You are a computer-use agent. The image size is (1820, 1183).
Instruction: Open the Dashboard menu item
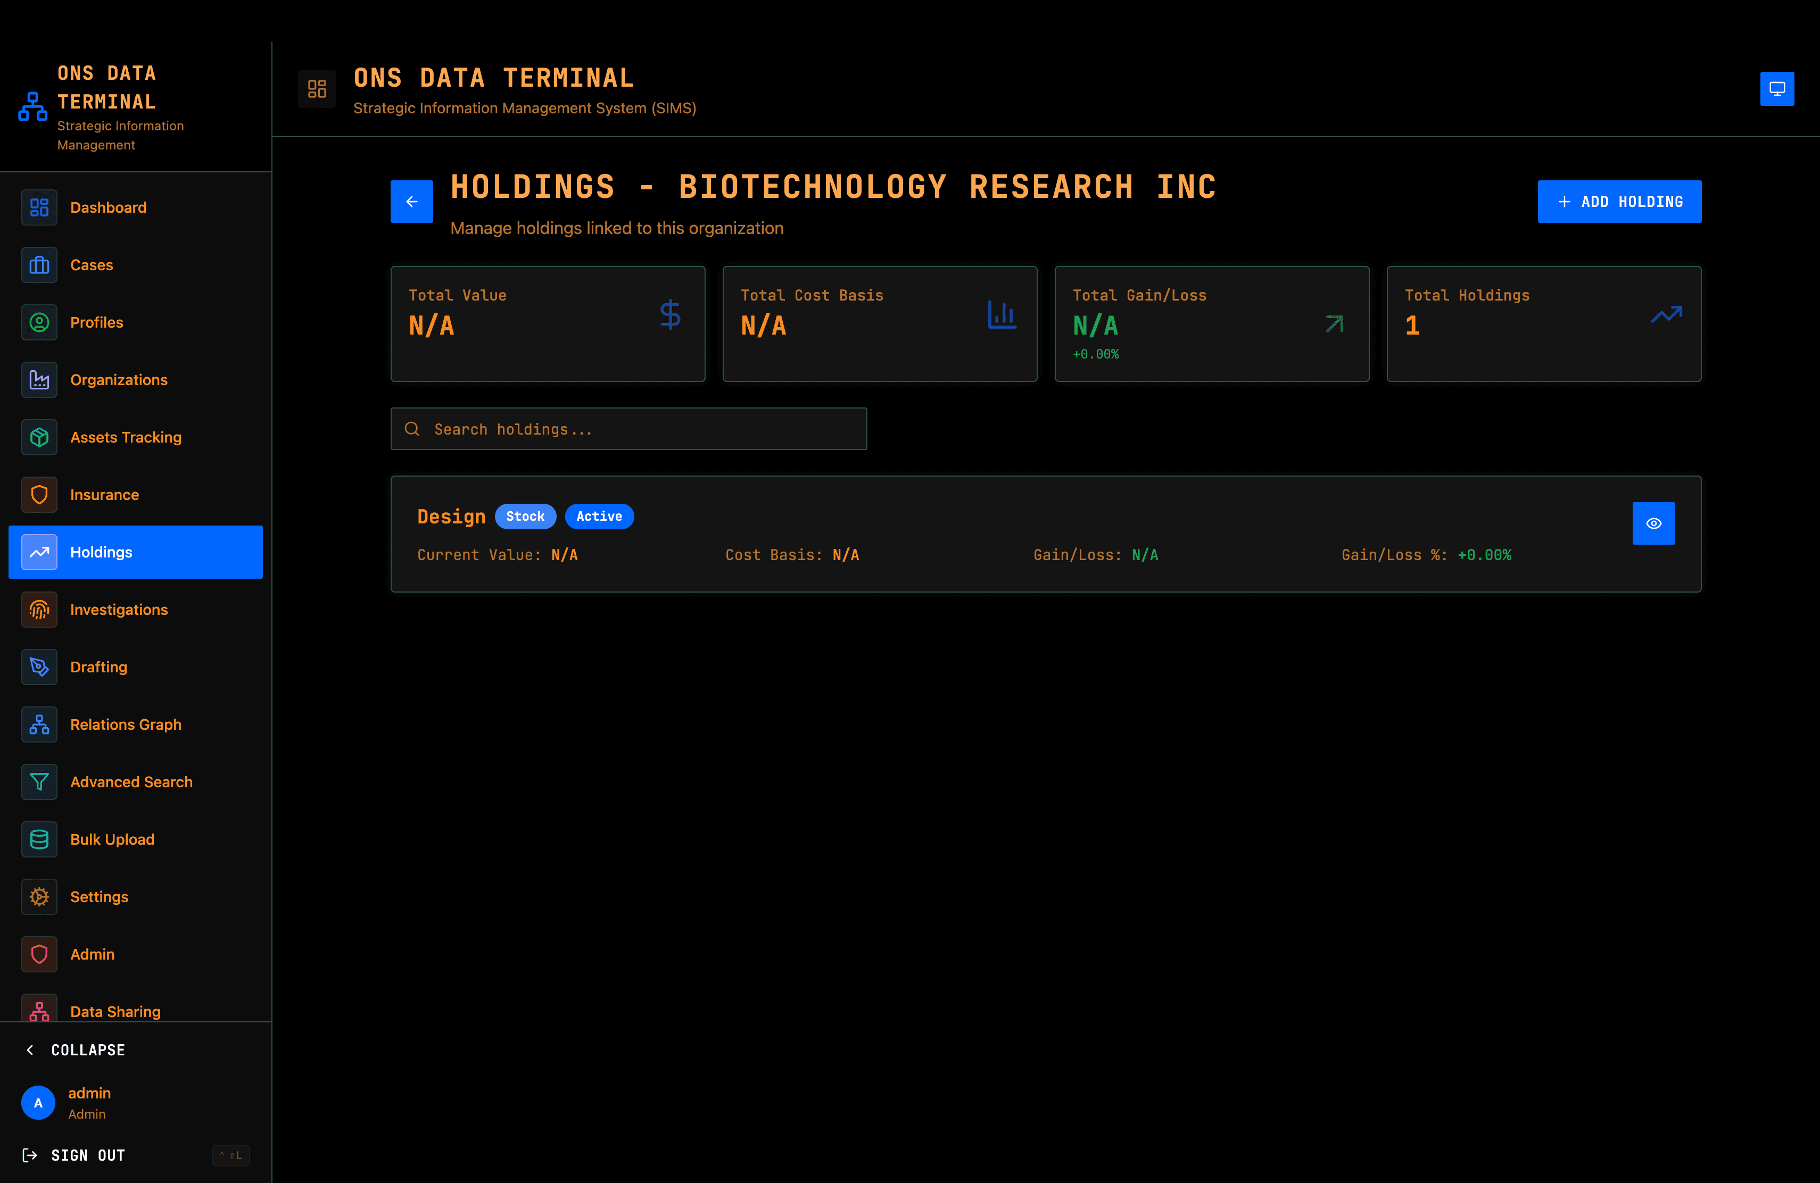coord(108,207)
